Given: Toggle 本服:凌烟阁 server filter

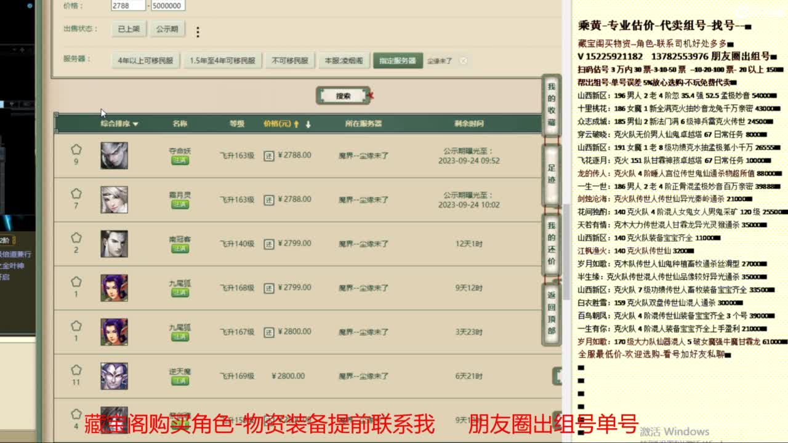Looking at the screenshot, I should coord(344,61).
